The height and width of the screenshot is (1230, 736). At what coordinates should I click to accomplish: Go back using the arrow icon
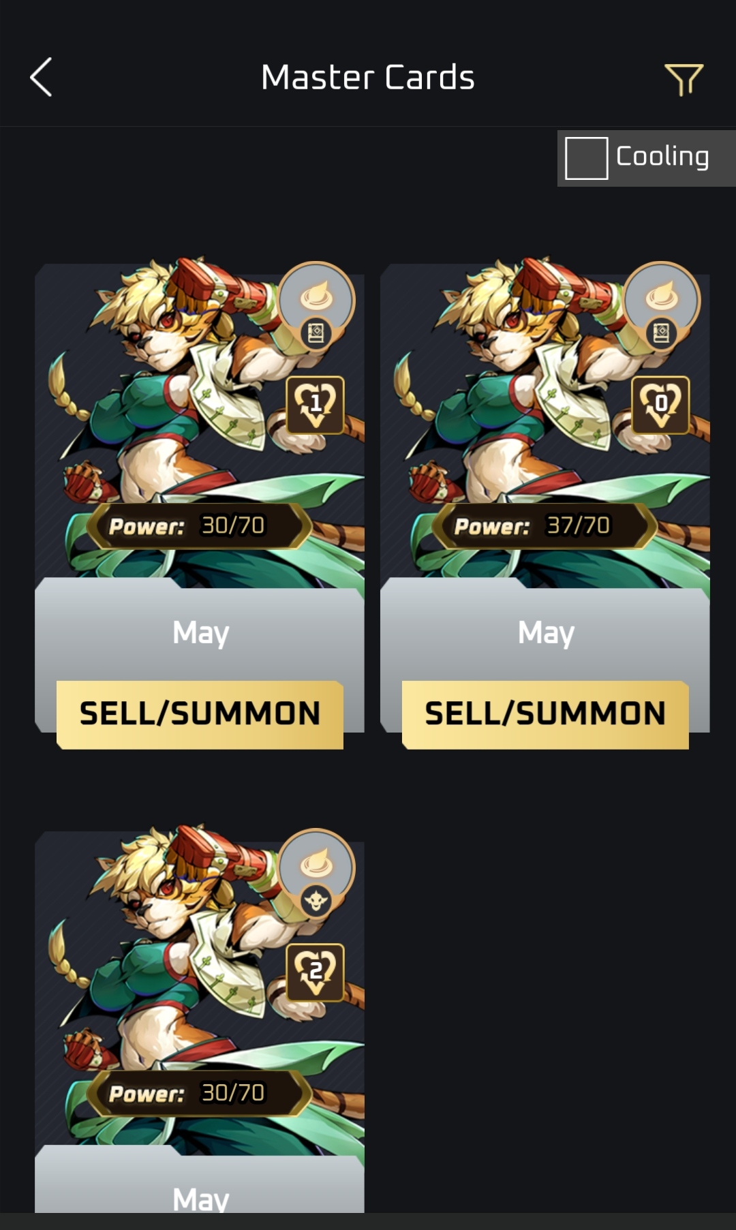(x=41, y=77)
